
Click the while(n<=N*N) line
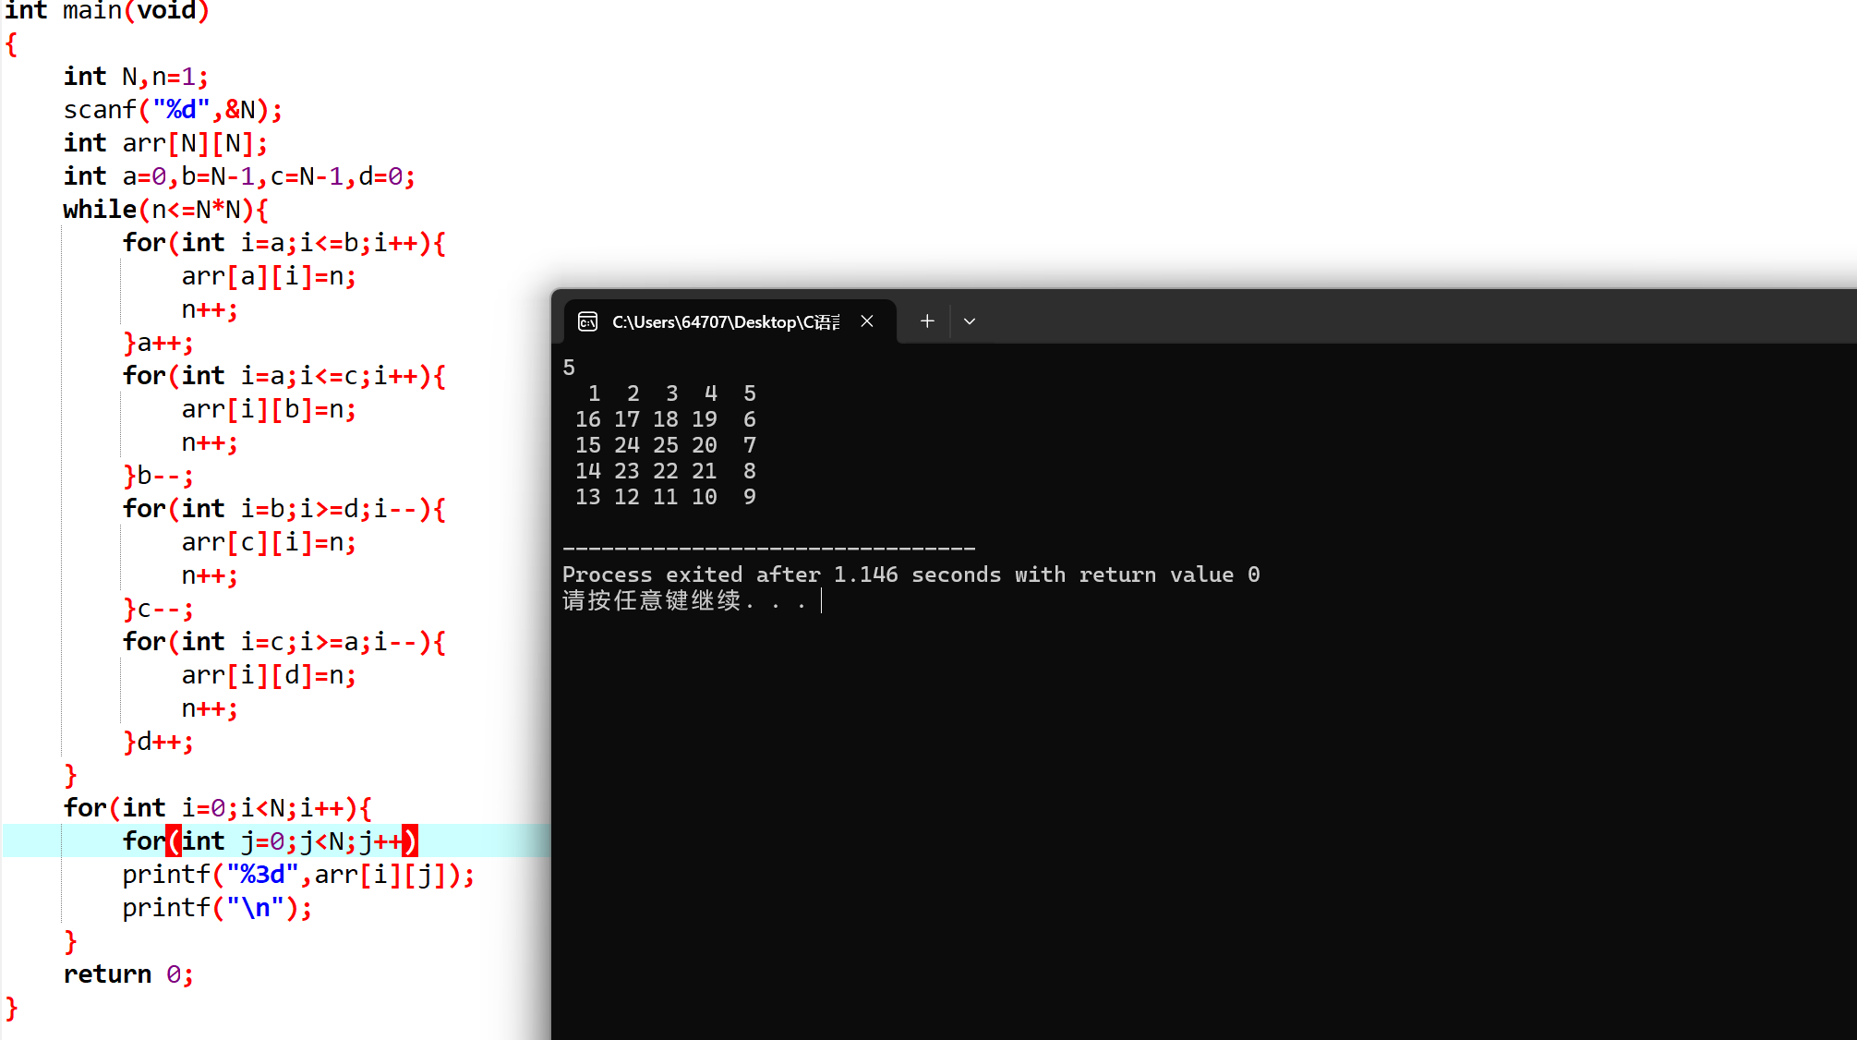point(165,210)
